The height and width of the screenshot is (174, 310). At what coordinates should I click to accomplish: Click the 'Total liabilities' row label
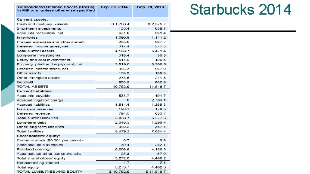pos(30,131)
